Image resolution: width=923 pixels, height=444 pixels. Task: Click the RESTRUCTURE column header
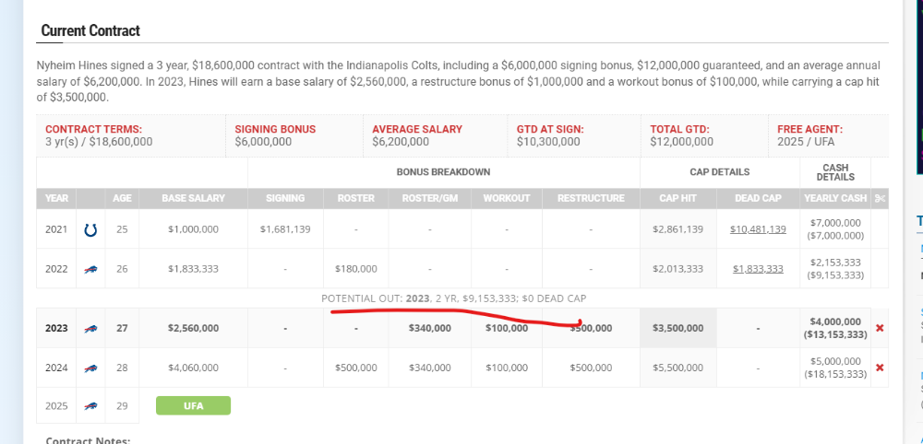tap(591, 198)
